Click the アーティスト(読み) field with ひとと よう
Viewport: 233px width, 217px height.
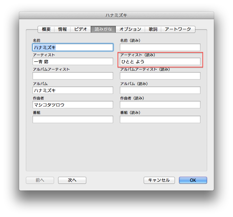point(160,62)
